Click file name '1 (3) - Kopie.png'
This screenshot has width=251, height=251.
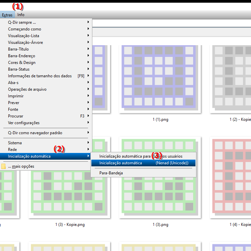pos(70,225)
